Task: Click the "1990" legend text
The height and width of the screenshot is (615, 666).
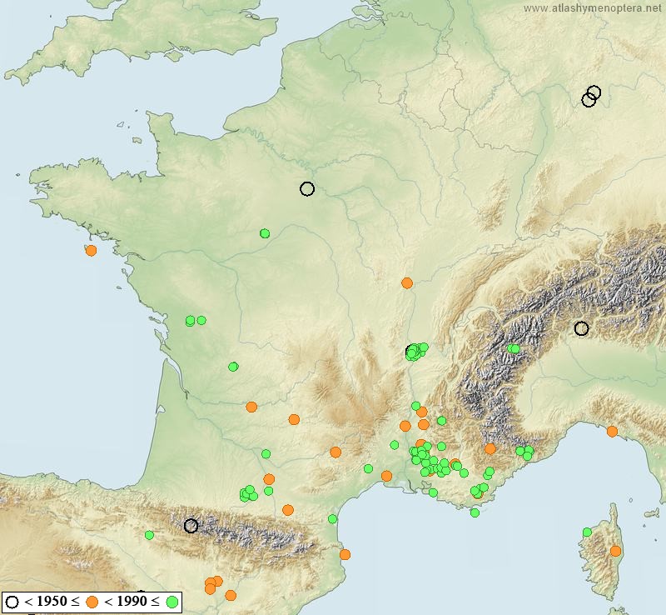Action: tap(132, 602)
